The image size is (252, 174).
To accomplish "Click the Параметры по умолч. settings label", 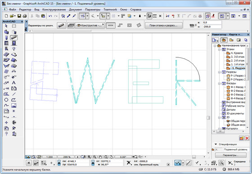I will pyautogui.click(x=40, y=26).
